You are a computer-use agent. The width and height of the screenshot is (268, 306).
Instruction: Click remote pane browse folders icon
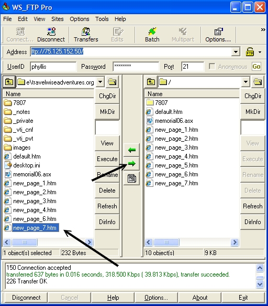258,82
